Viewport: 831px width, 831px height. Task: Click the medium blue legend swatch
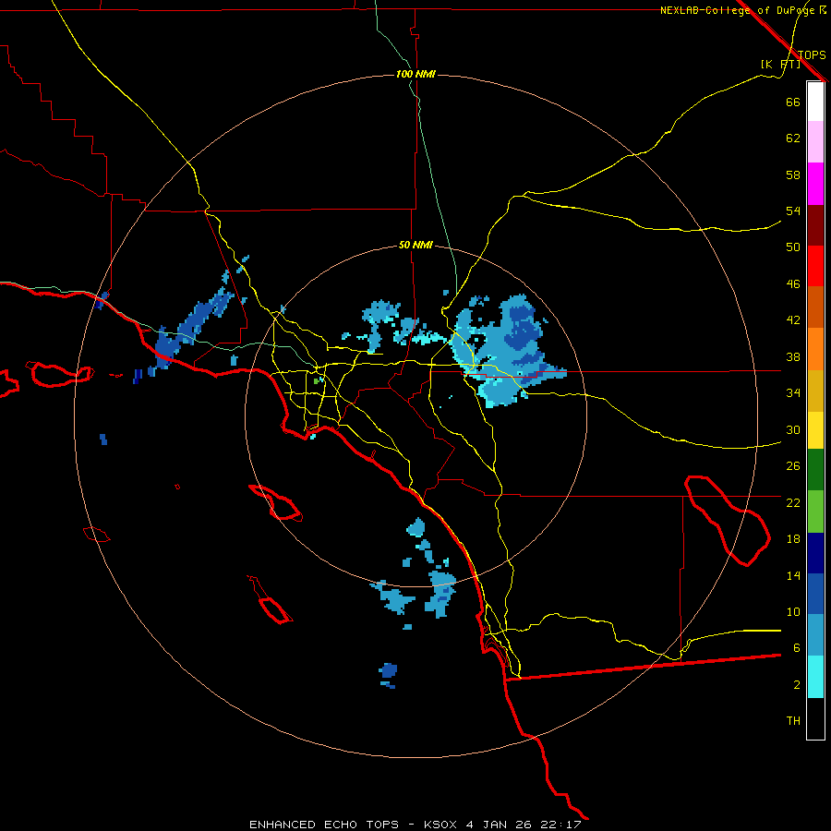pyautogui.click(x=815, y=594)
